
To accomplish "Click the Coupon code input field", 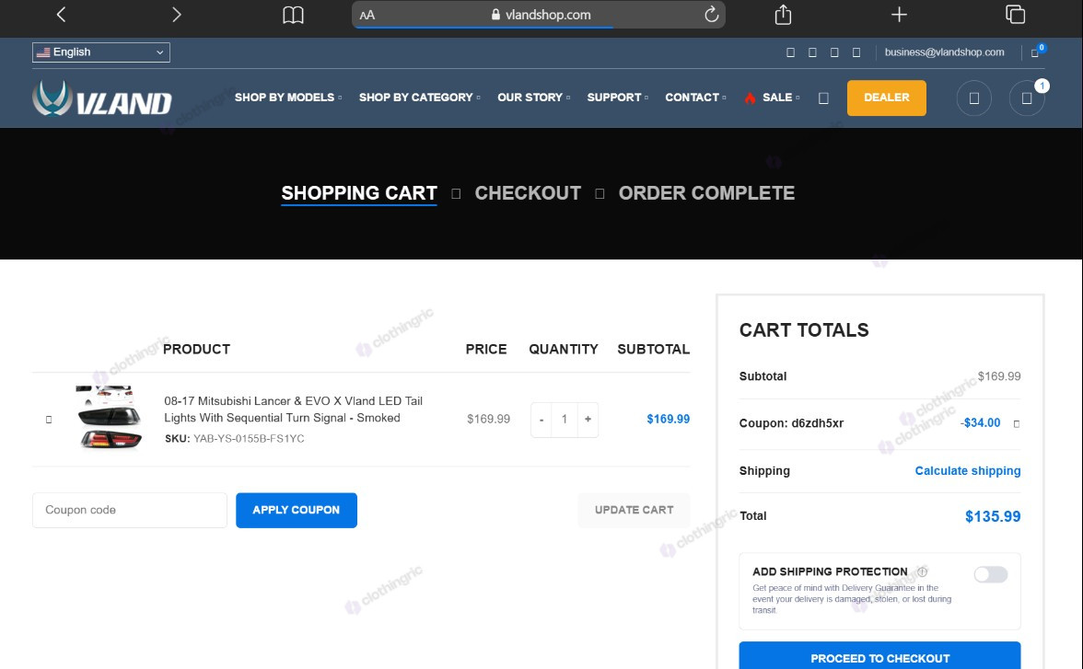I will pyautogui.click(x=130, y=510).
